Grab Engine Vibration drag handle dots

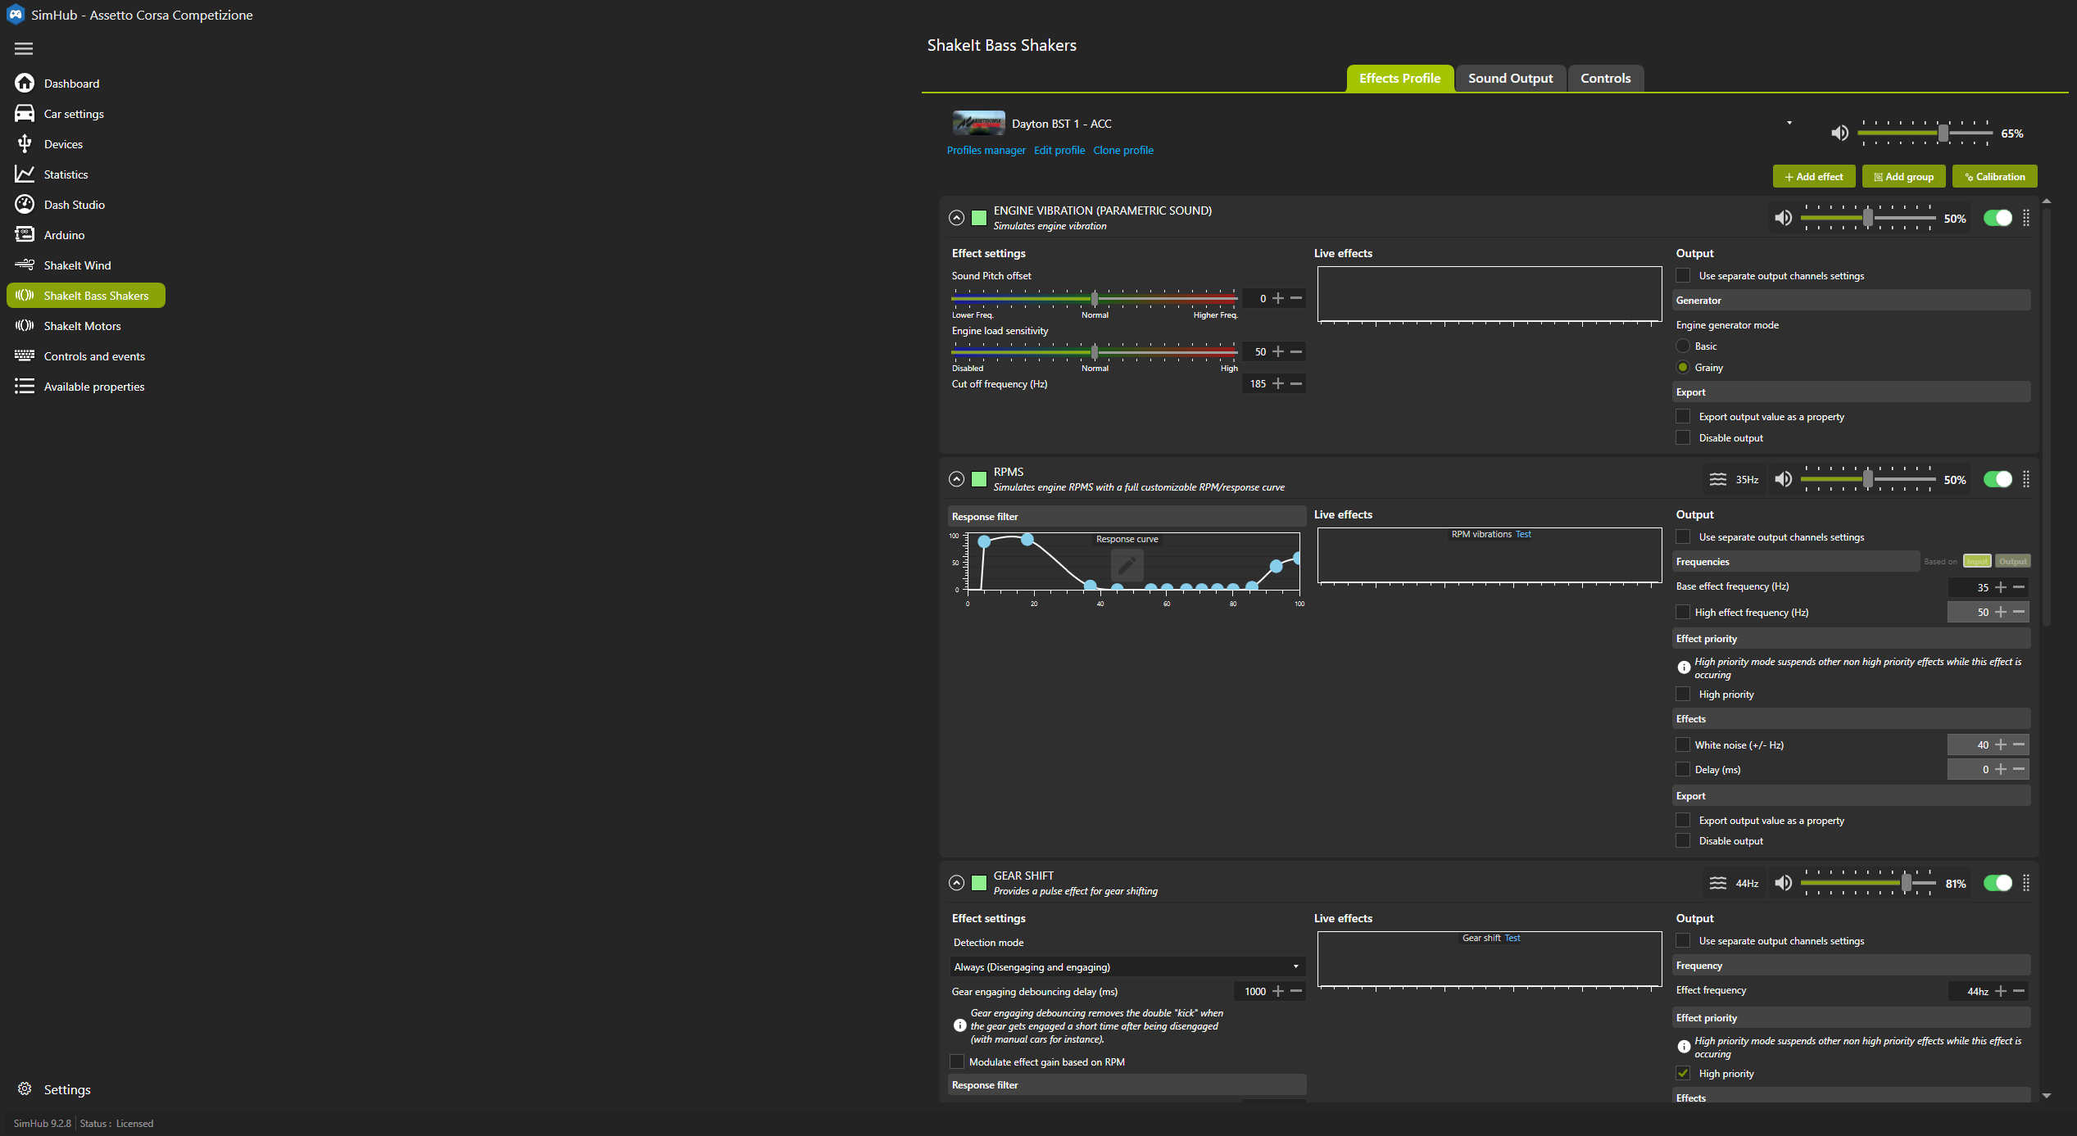[2026, 218]
